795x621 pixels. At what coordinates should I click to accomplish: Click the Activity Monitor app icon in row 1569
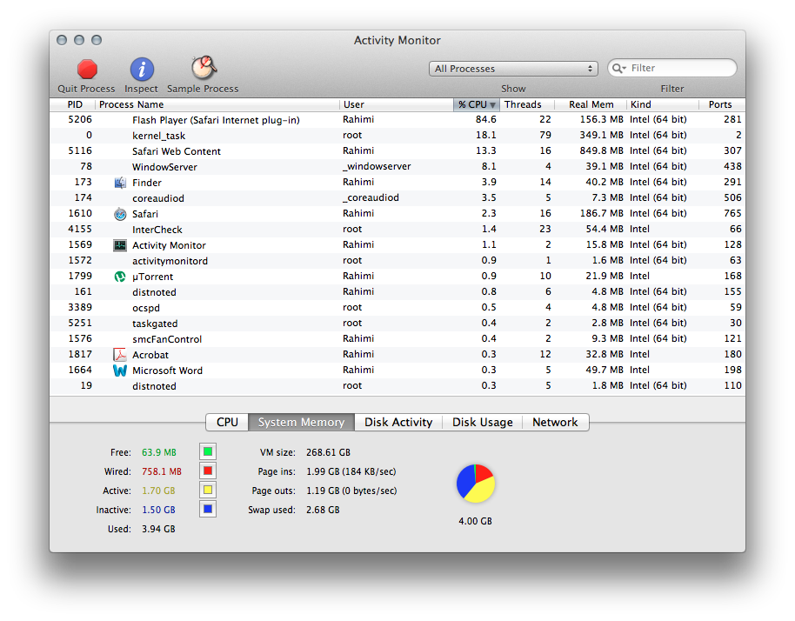pos(120,245)
